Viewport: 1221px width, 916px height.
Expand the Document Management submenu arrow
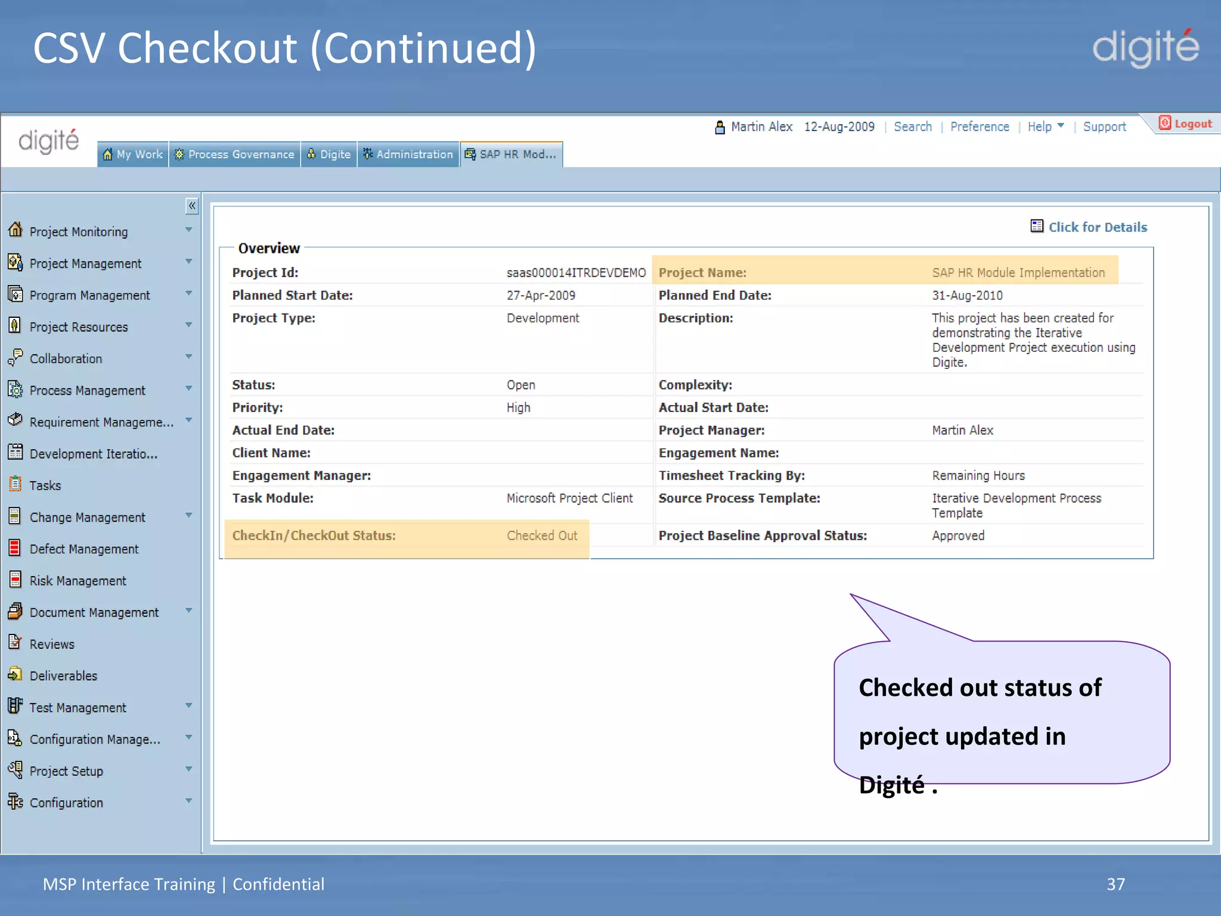pyautogui.click(x=188, y=611)
